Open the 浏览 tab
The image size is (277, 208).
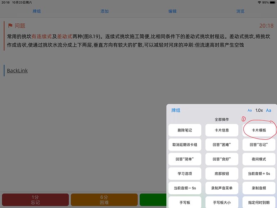(240, 11)
